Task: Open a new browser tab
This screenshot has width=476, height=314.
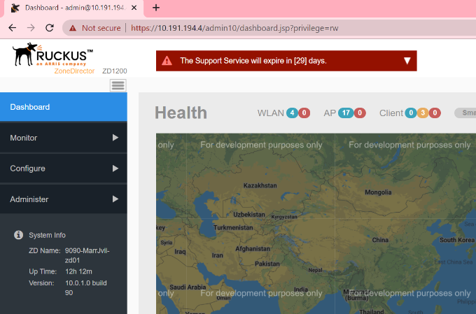Action: pos(156,8)
